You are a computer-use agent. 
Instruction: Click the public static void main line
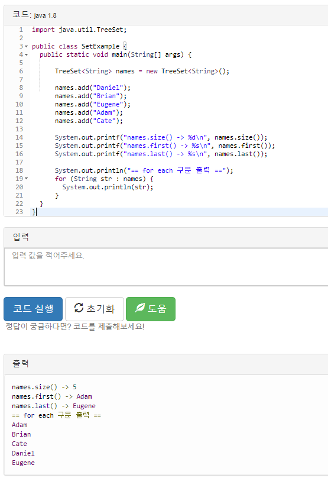[115, 54]
